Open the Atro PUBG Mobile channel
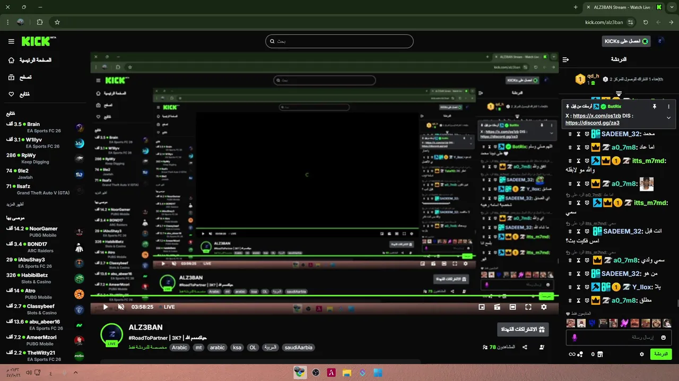 [x=45, y=294]
